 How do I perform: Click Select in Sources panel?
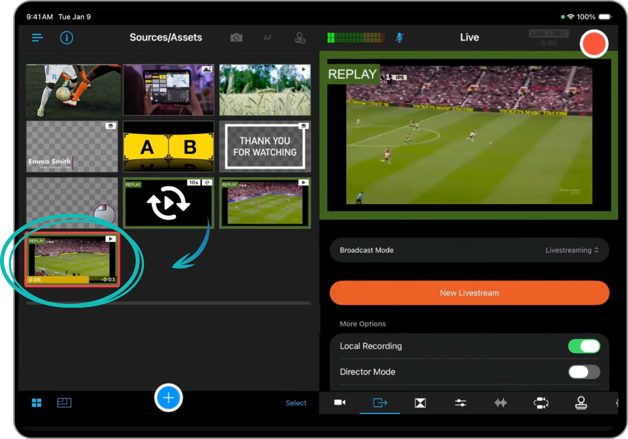(296, 403)
